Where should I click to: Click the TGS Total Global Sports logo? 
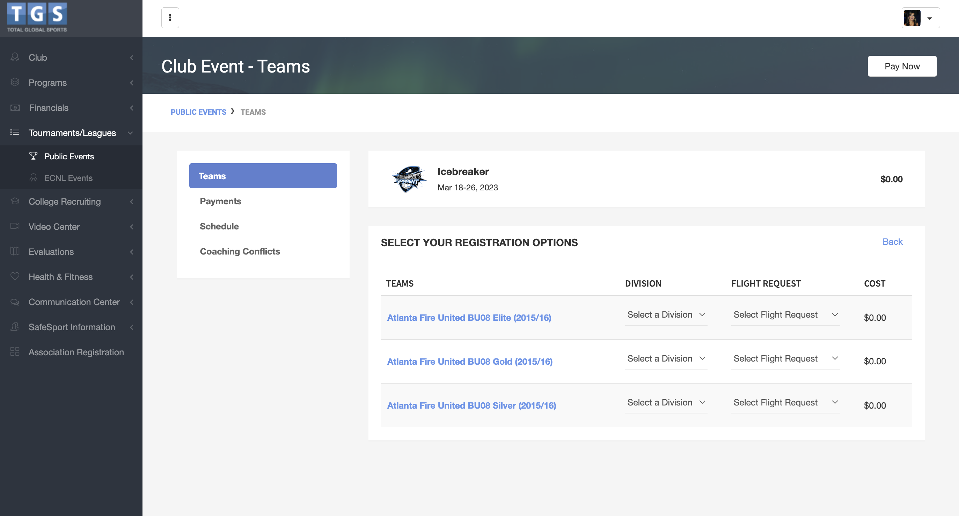pyautogui.click(x=37, y=17)
